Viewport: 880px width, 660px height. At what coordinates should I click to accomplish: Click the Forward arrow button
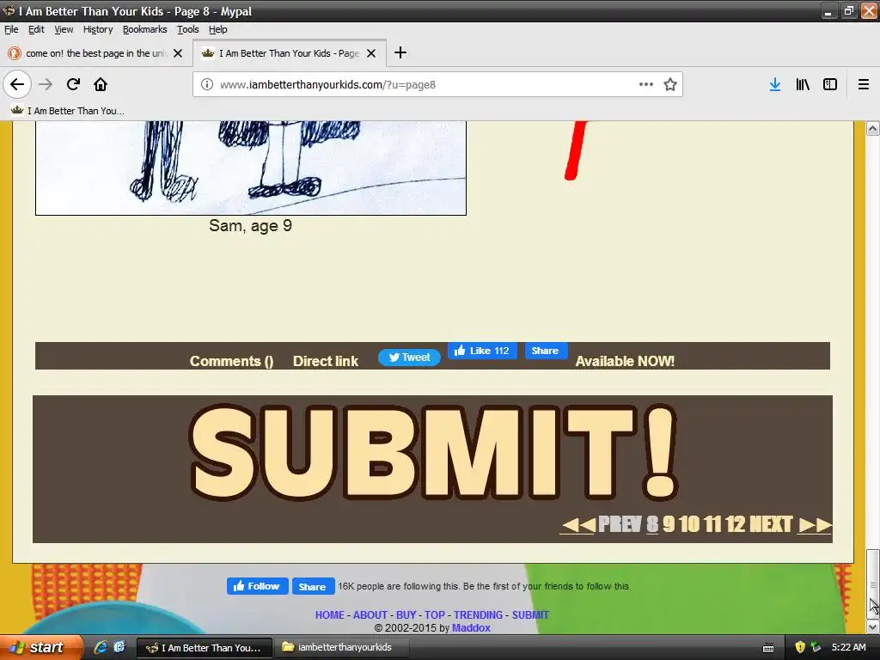46,84
